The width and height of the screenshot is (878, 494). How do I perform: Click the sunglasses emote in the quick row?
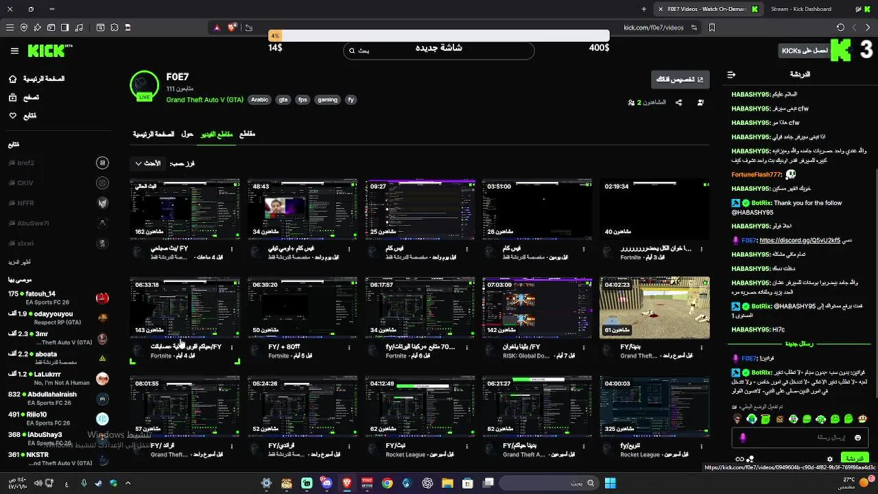click(737, 419)
